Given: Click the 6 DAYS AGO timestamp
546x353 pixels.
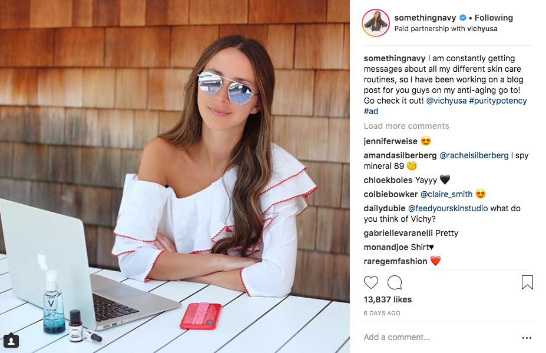Looking at the screenshot, I should point(382,314).
